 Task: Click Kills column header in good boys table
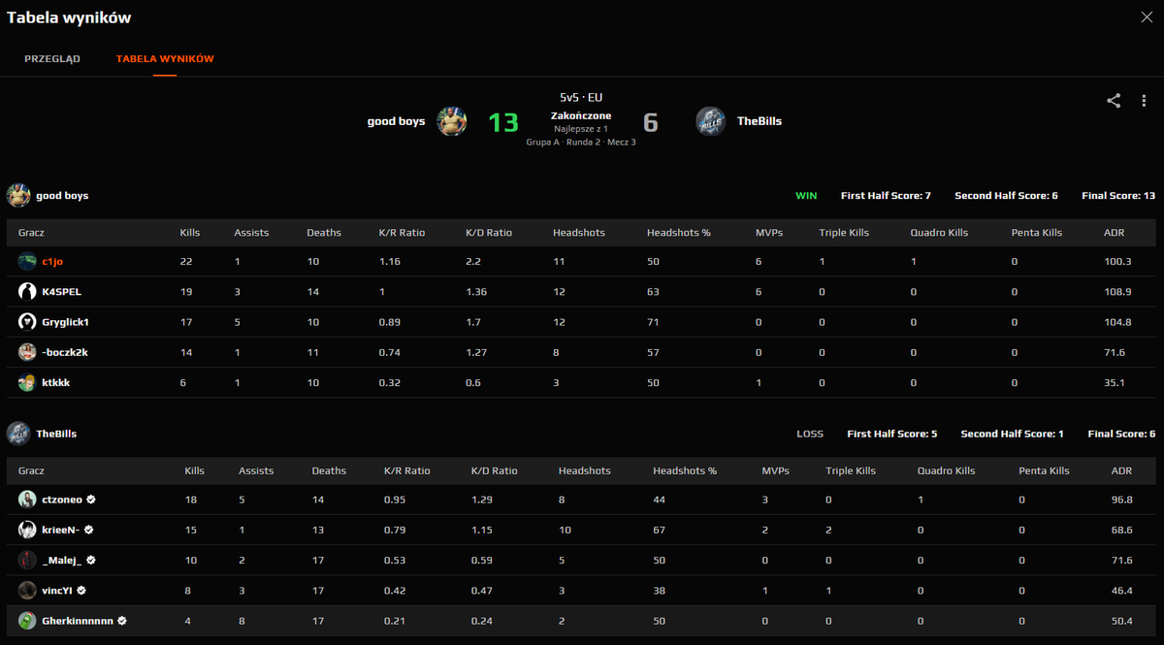(x=190, y=233)
